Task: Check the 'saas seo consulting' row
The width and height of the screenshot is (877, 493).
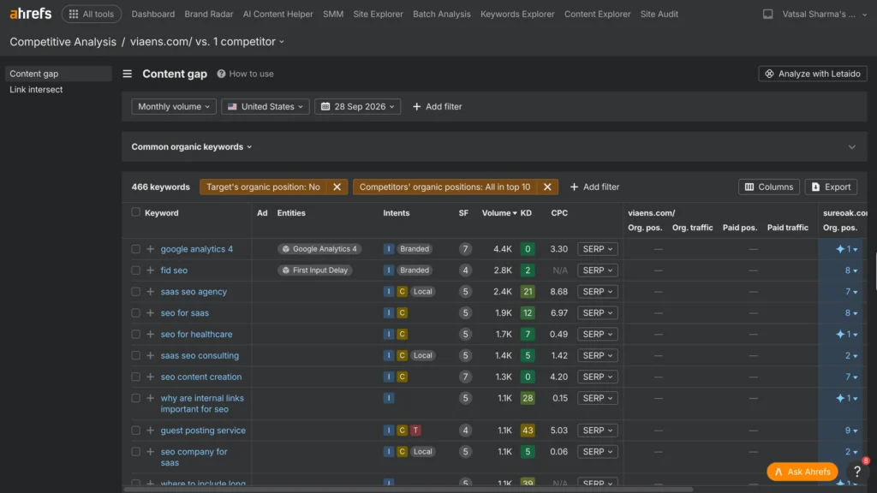Action: click(x=135, y=355)
